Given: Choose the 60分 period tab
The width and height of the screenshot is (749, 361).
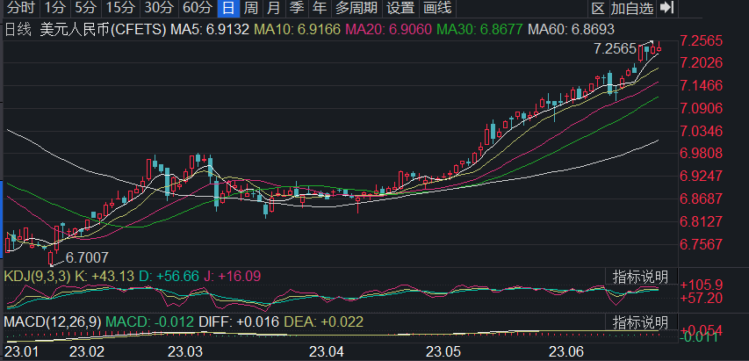Looking at the screenshot, I should [197, 10].
